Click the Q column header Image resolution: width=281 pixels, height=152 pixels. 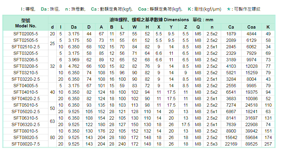[198, 27]
